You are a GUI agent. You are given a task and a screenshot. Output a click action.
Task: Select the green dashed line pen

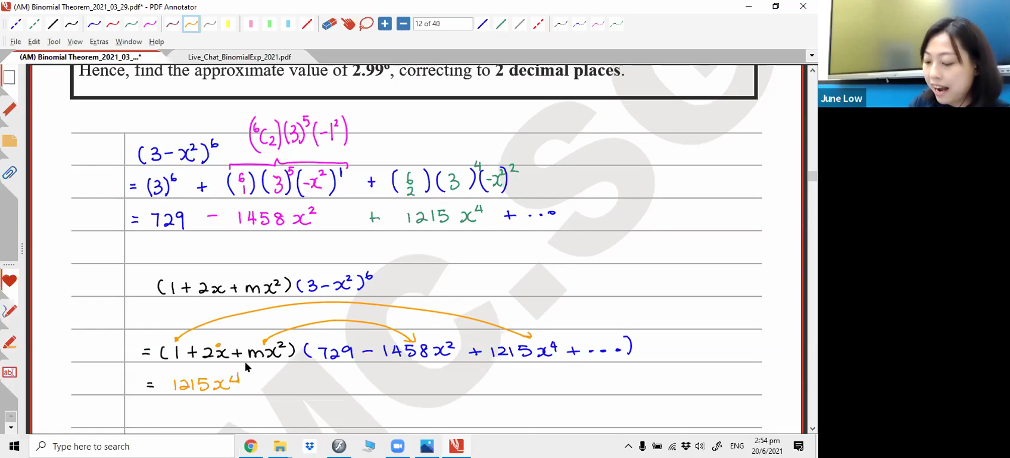[35, 24]
